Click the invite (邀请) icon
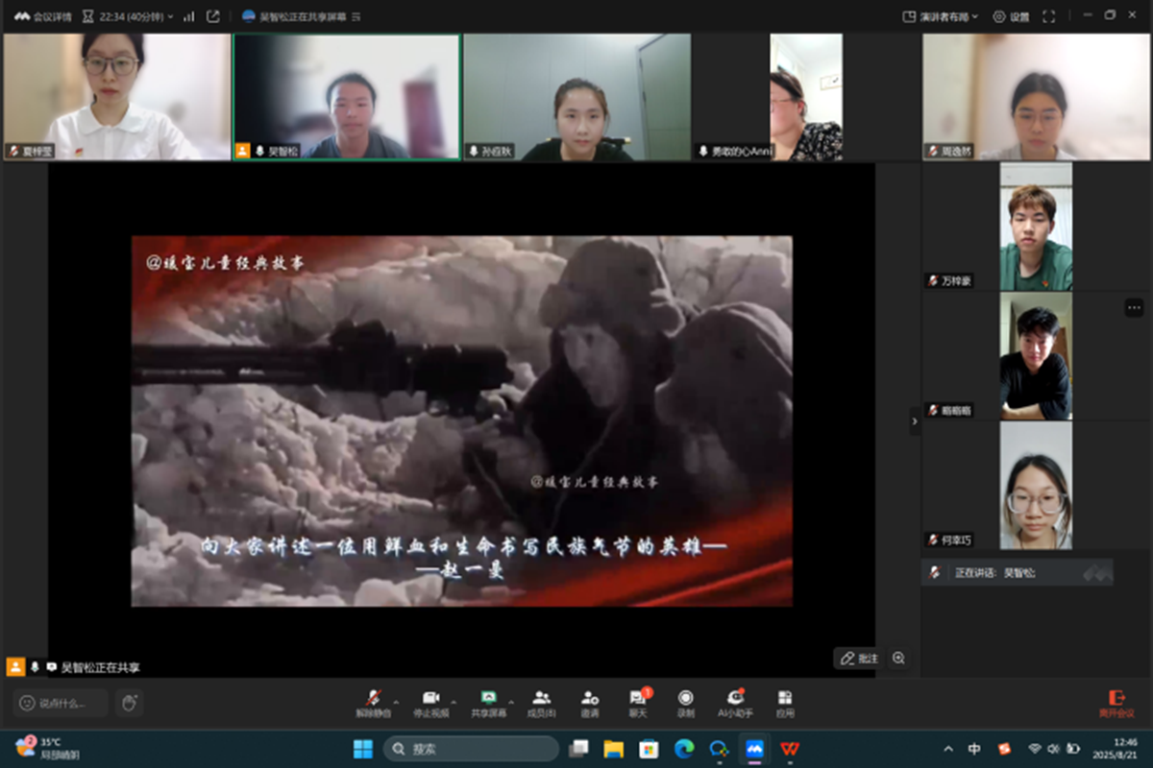Image resolution: width=1153 pixels, height=768 pixels. coord(589,704)
